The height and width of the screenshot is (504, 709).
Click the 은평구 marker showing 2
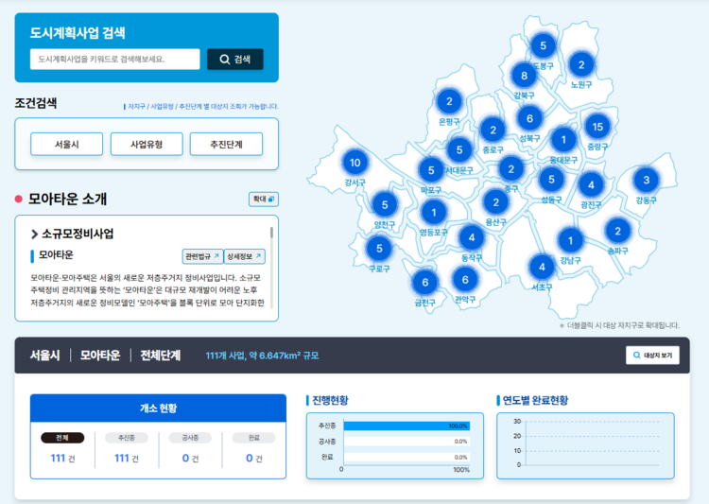(x=449, y=102)
